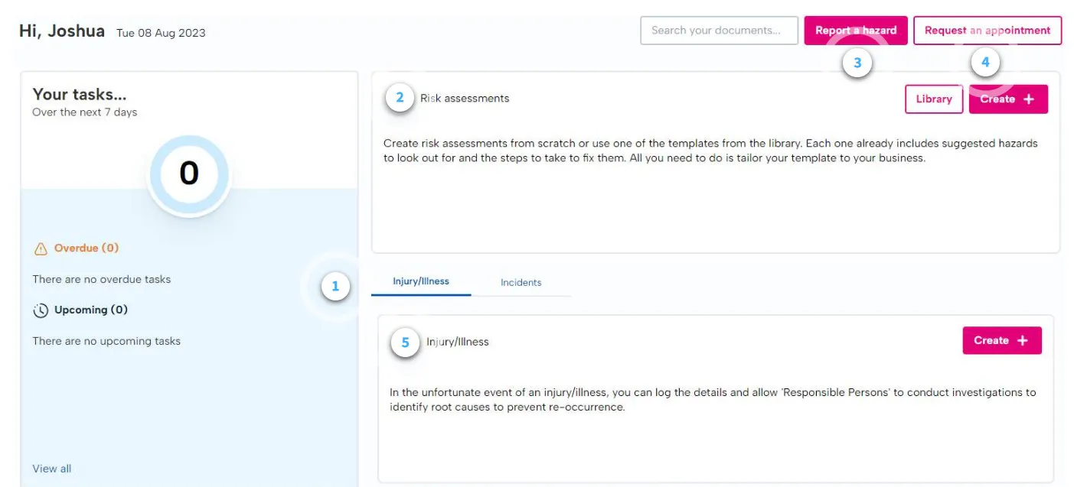Switch to the Incidents tab
Image resolution: width=1074 pixels, height=487 pixels.
[521, 282]
